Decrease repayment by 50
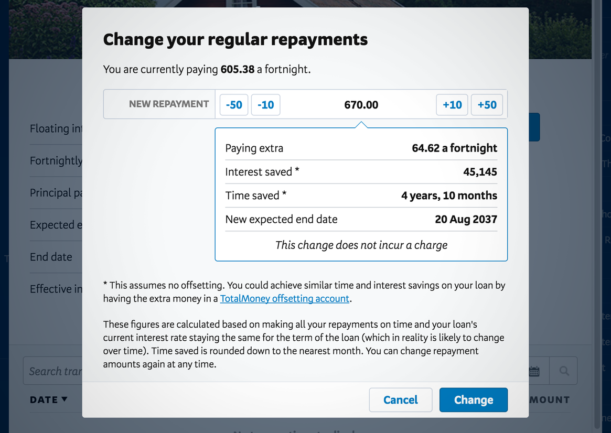Screen dimensions: 611x433 234,105
